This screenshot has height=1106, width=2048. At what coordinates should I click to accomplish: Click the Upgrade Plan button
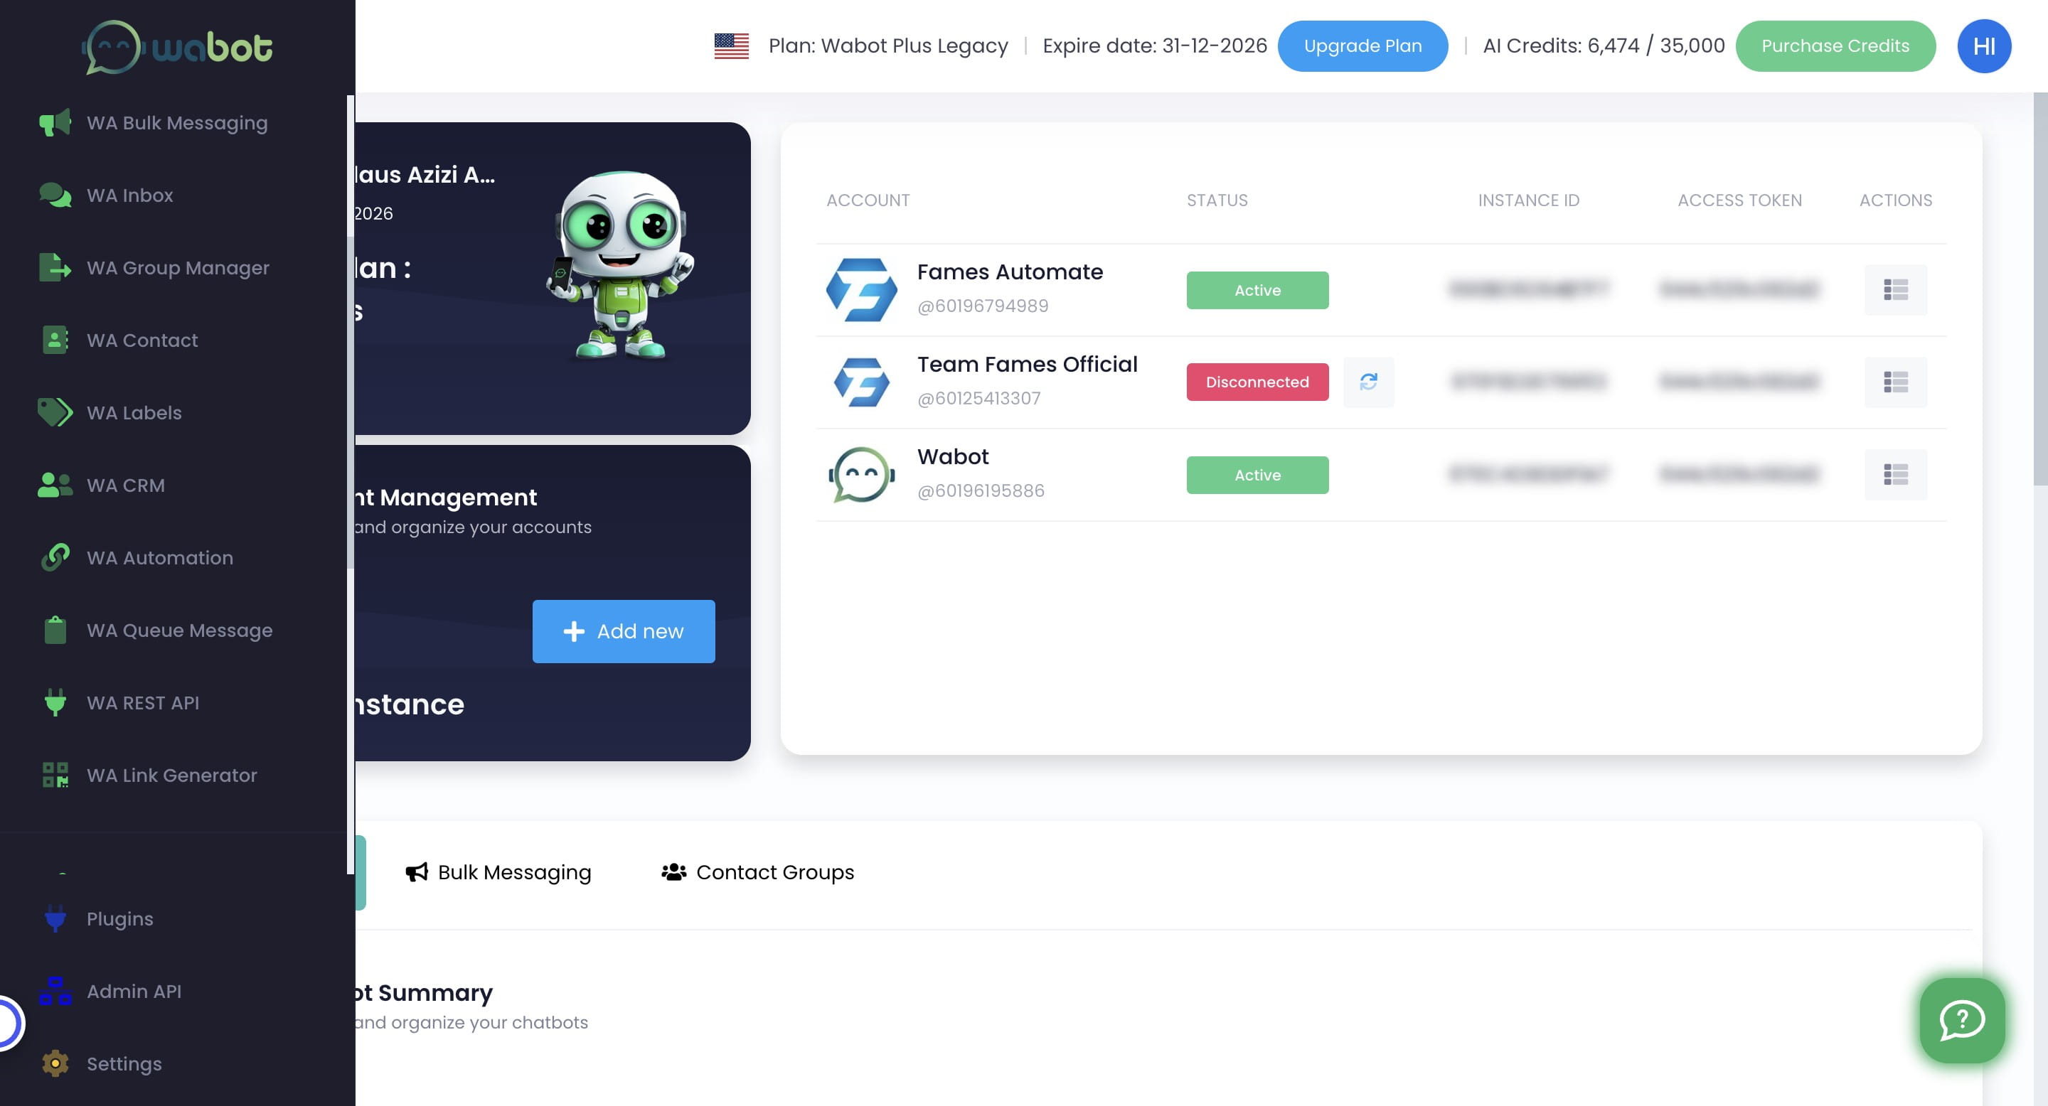pyautogui.click(x=1362, y=46)
